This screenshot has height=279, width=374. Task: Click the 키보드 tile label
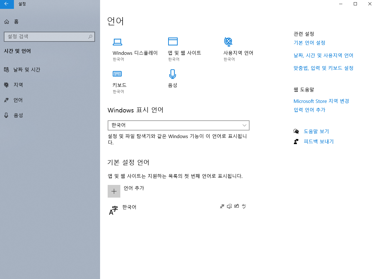[119, 85]
